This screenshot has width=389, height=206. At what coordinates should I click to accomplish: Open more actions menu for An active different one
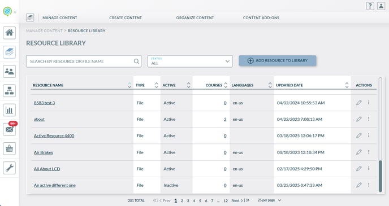coord(369,185)
